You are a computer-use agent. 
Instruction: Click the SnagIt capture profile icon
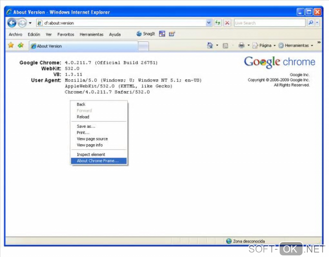click(172, 34)
